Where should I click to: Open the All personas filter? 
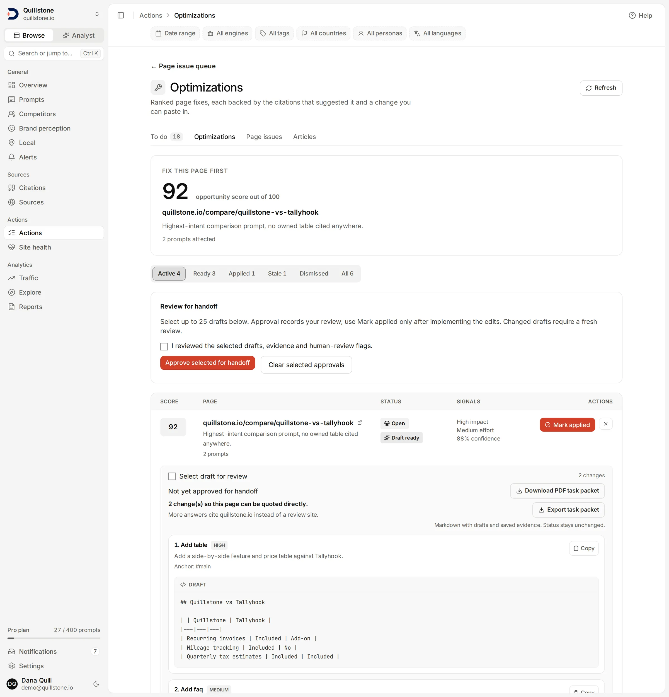click(380, 33)
